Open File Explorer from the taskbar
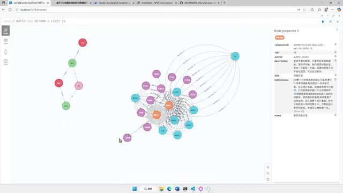 pos(161,189)
